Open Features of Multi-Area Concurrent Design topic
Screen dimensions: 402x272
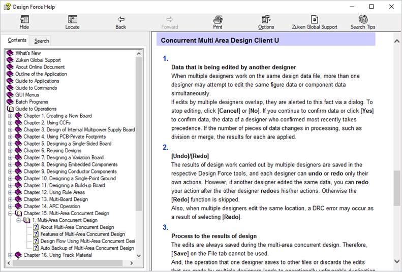click(x=82, y=234)
